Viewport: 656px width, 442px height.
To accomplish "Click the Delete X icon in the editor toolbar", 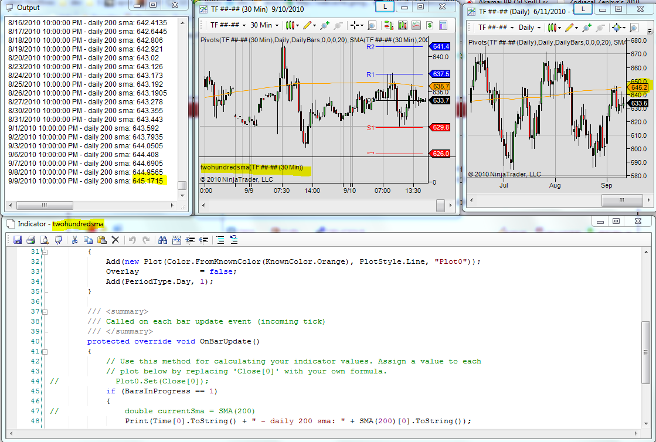I will point(115,240).
